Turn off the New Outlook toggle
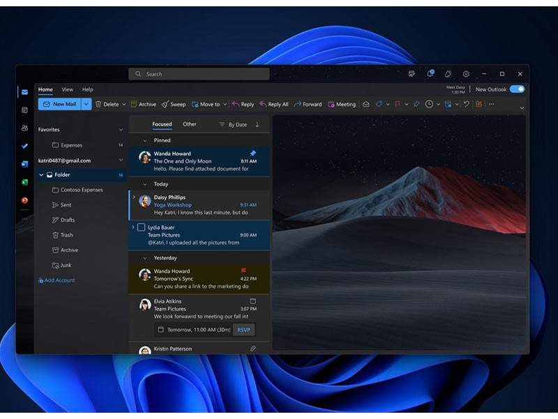 (x=517, y=89)
